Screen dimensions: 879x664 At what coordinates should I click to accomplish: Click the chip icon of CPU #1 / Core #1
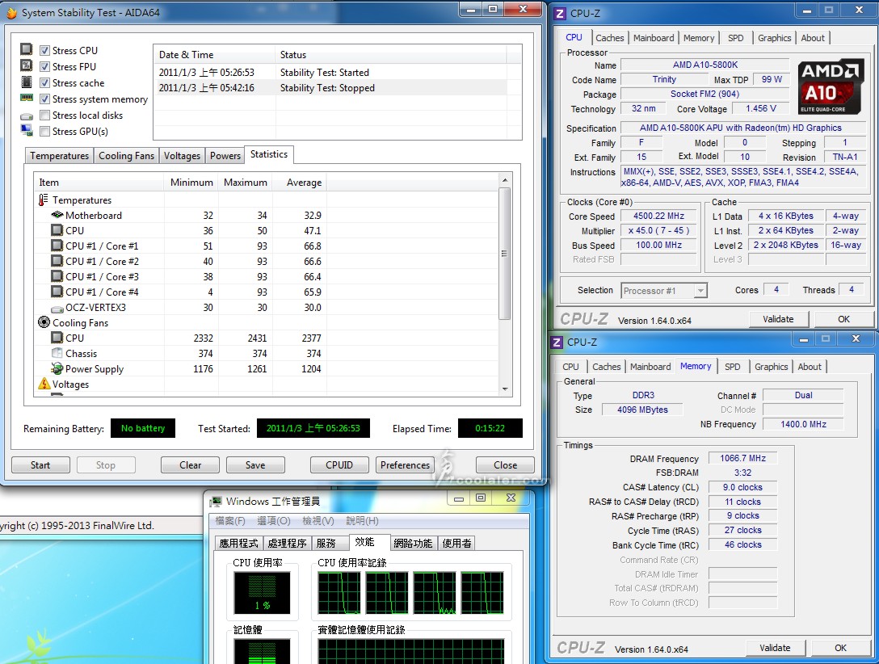(57, 246)
